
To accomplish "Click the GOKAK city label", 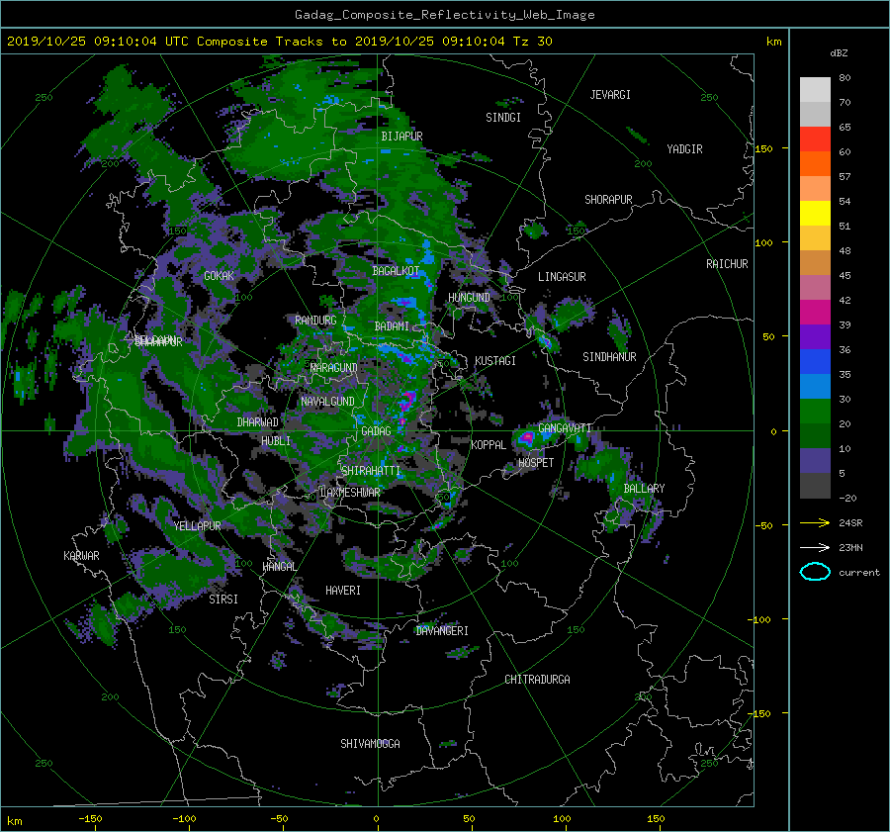I will click(219, 275).
